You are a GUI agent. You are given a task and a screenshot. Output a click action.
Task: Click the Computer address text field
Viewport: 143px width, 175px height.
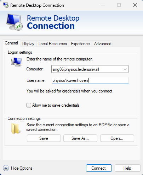[x=87, y=69]
